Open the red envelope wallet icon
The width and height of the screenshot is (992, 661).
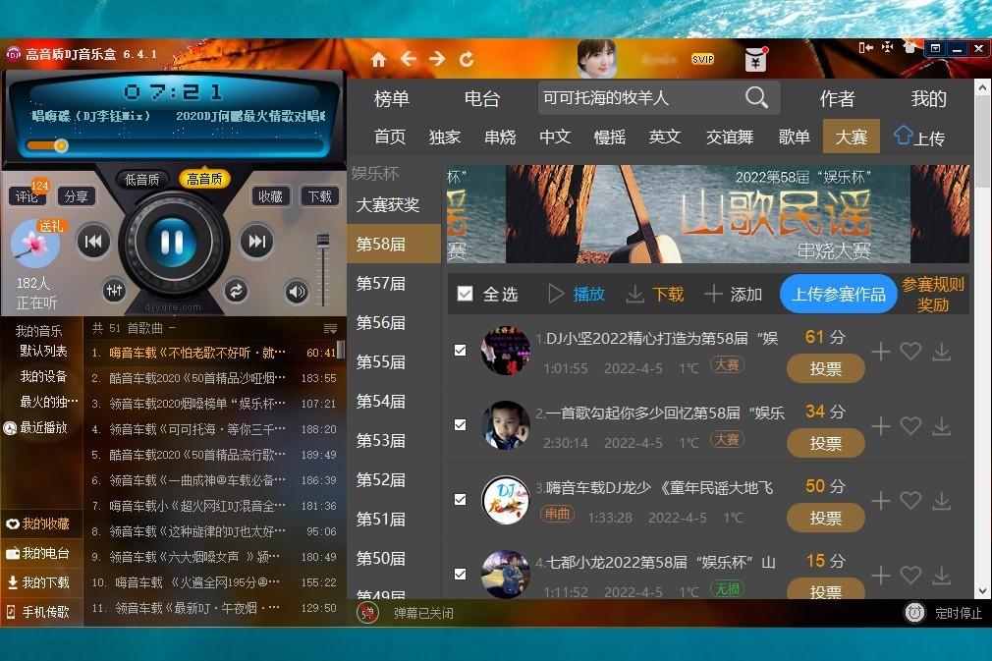(755, 60)
